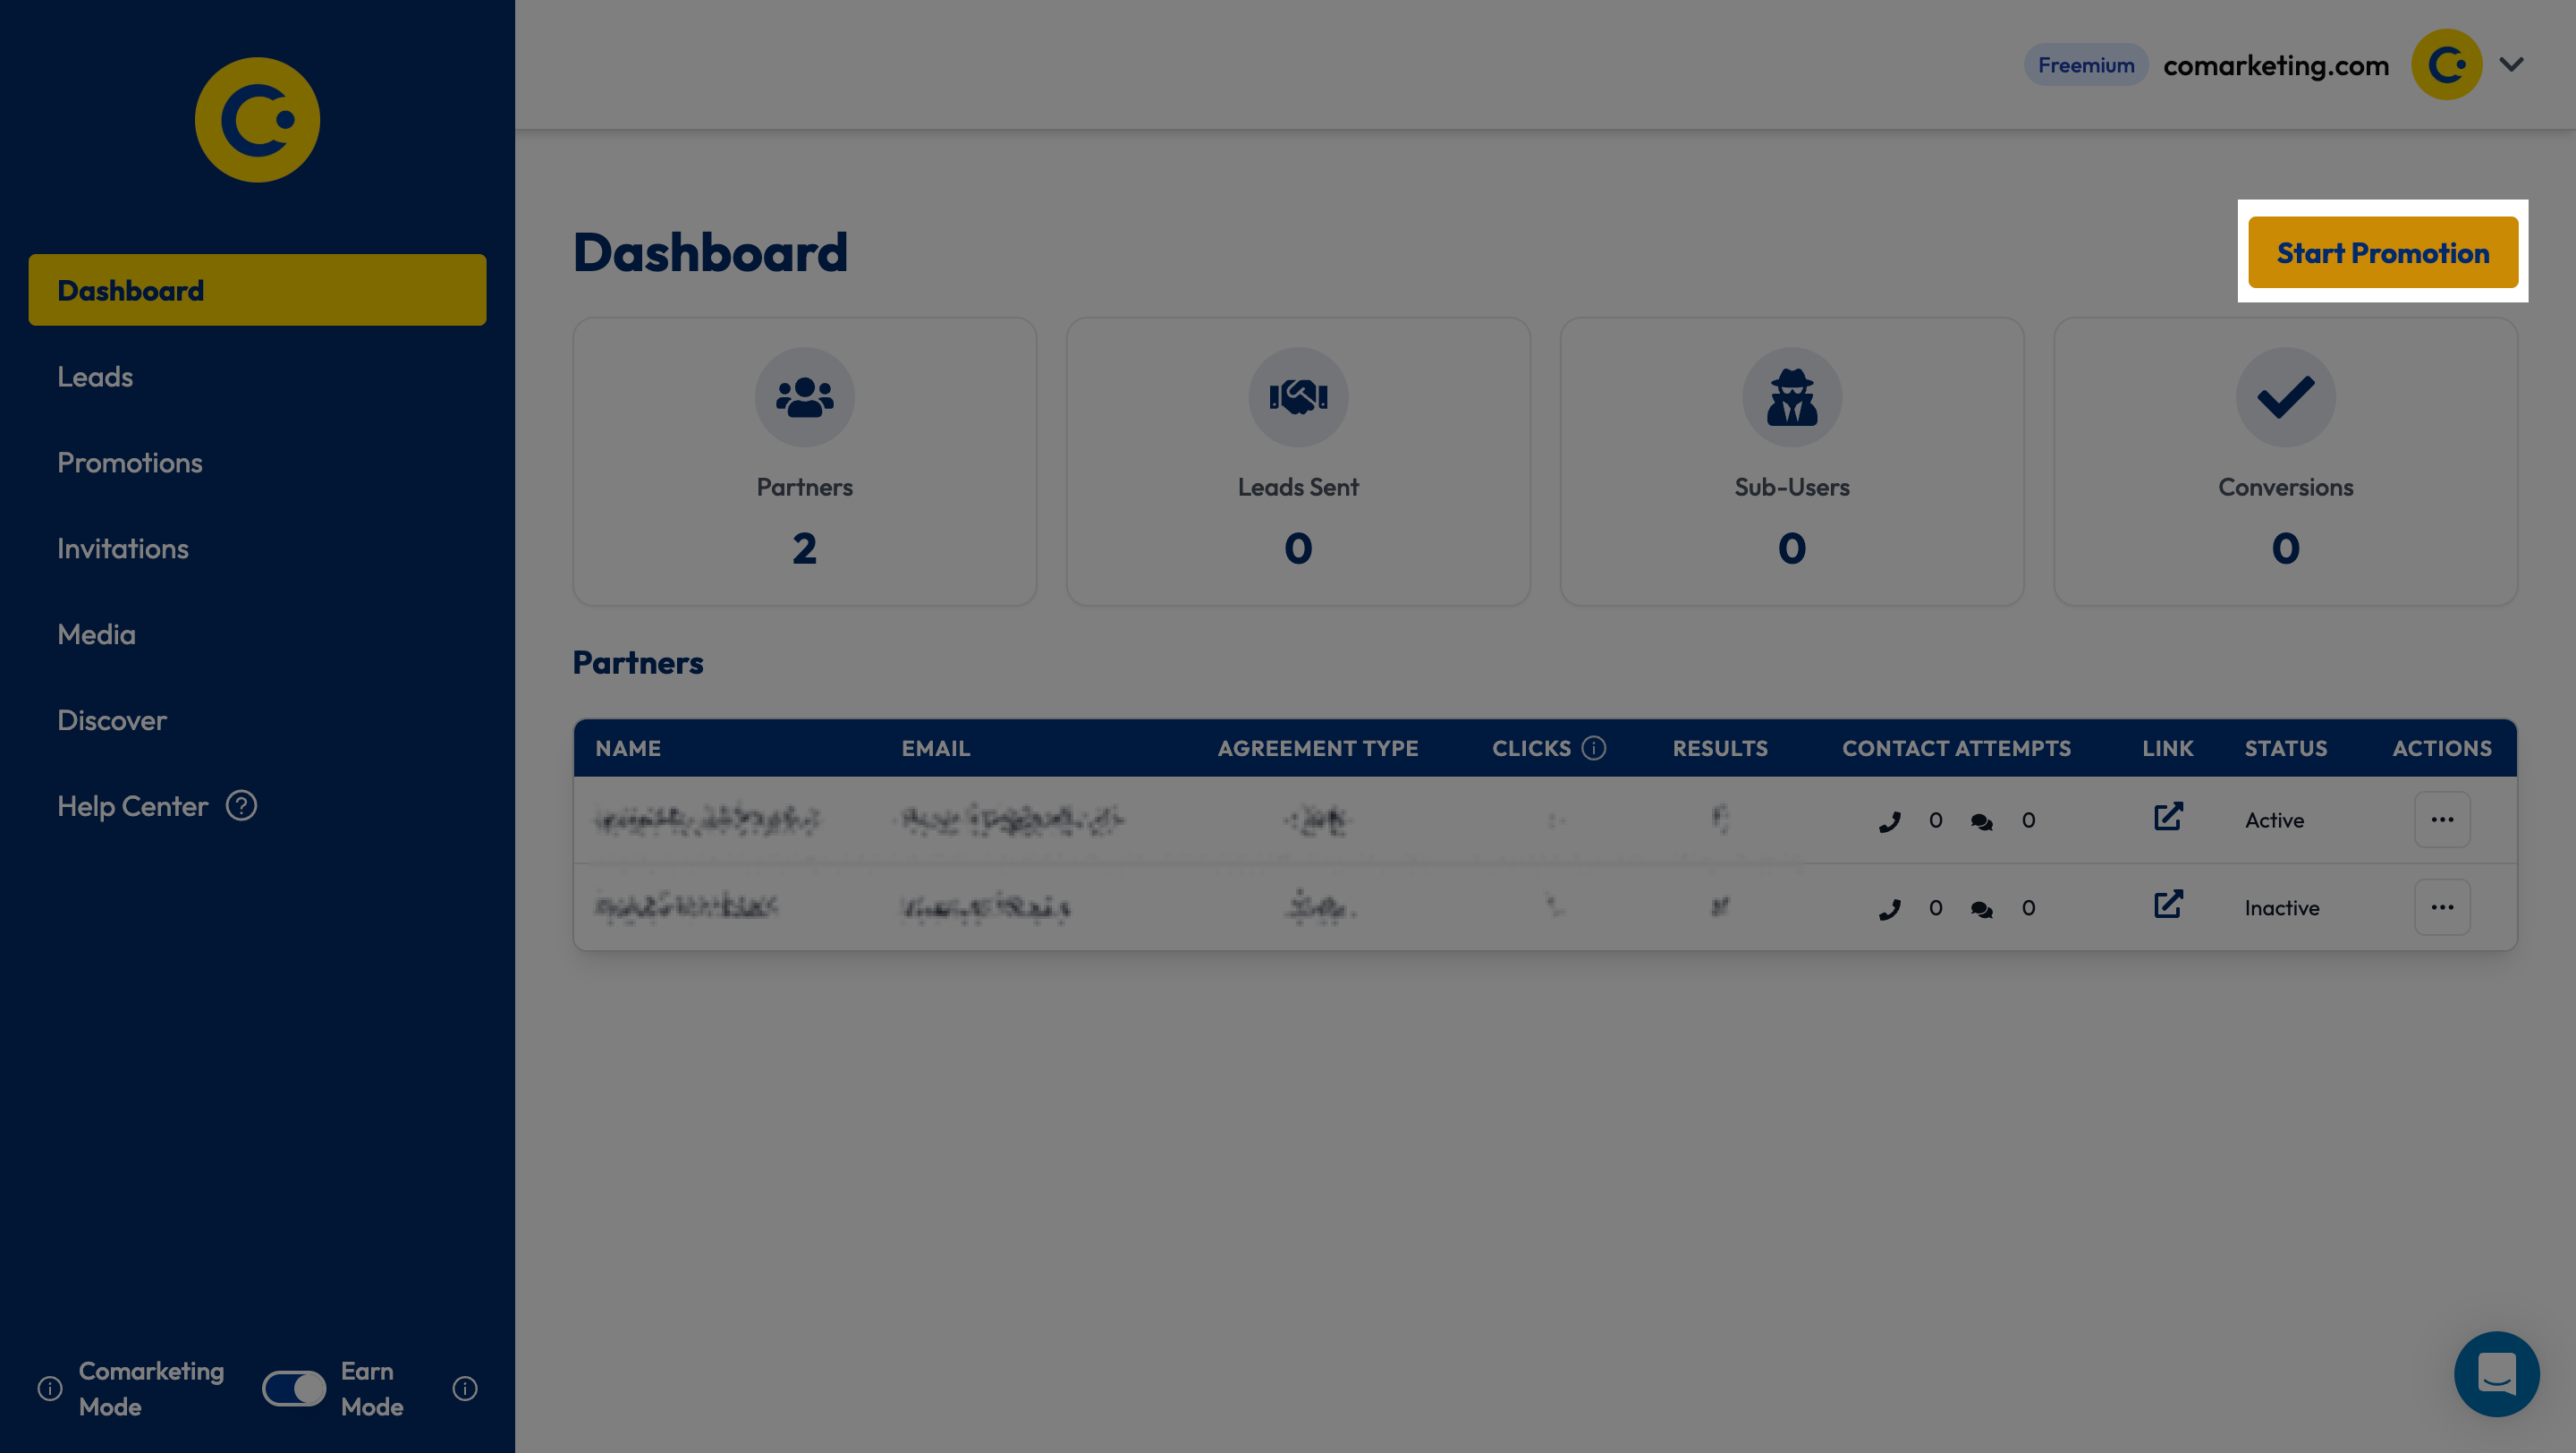Viewport: 2576px width, 1453px height.
Task: Click the Comarketing logo in sidebar
Action: pyautogui.click(x=257, y=120)
